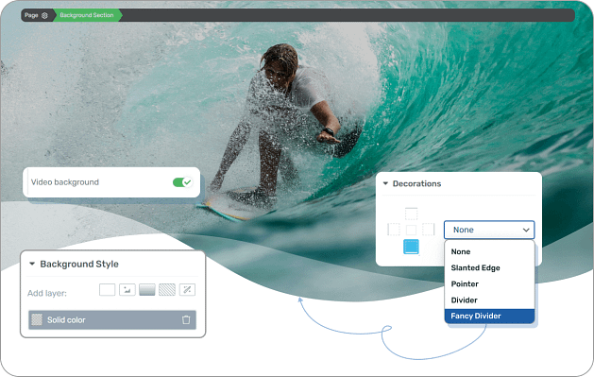Choose Fancy Divider decoration option
Image resolution: width=594 pixels, height=377 pixels.
point(489,316)
